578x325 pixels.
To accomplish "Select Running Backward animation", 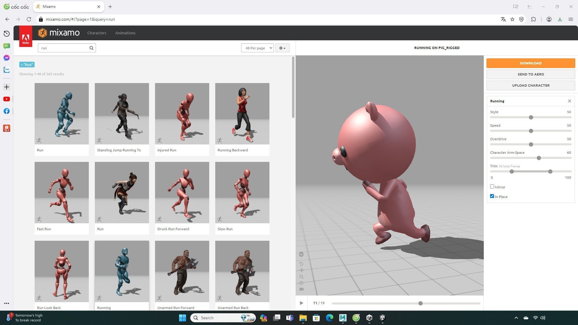I will (x=242, y=119).
